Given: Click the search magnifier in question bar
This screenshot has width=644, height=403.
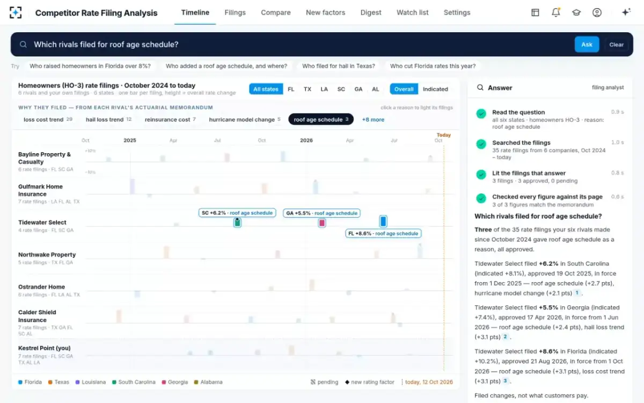Looking at the screenshot, I should 23,45.
